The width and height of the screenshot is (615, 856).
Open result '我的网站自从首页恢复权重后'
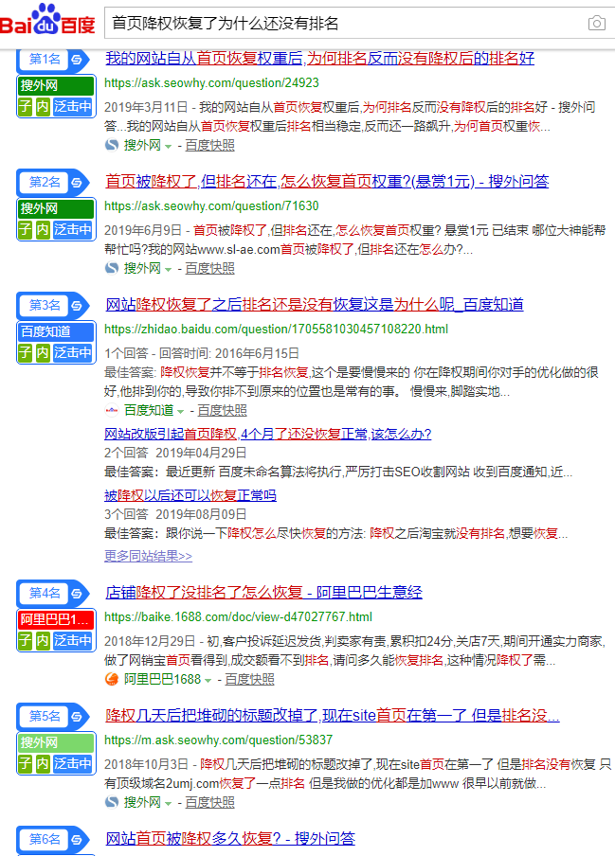[x=319, y=58]
